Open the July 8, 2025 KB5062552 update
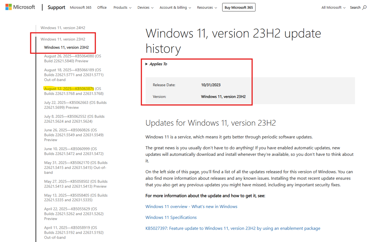This screenshot has height=242, width=370. pyautogui.click(x=74, y=119)
